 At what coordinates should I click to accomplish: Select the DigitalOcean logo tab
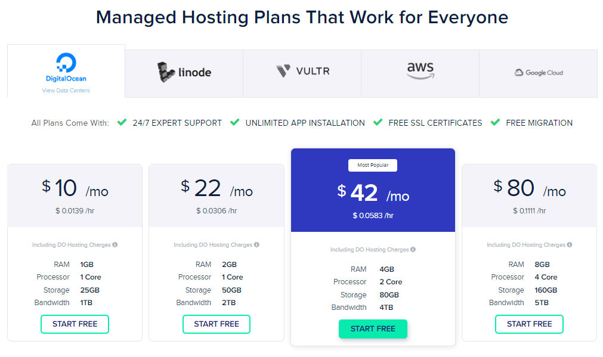66,67
